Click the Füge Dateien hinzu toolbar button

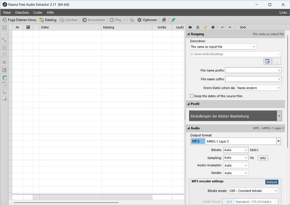(19, 20)
